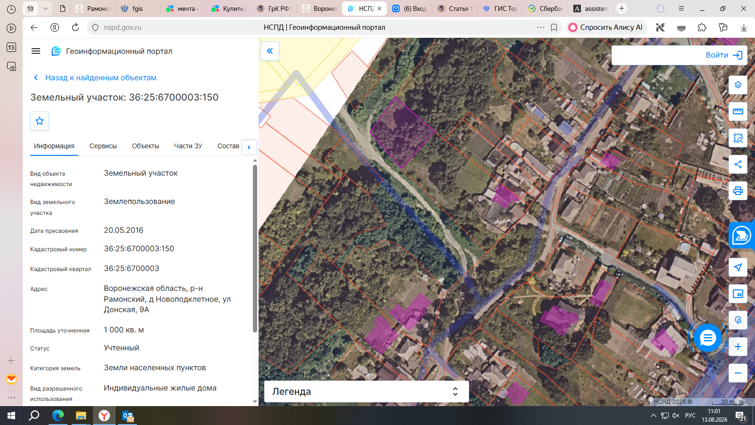Viewport: 755px width, 425px height.
Task: Click the info panel vertical scrollbar
Action: click(x=255, y=249)
